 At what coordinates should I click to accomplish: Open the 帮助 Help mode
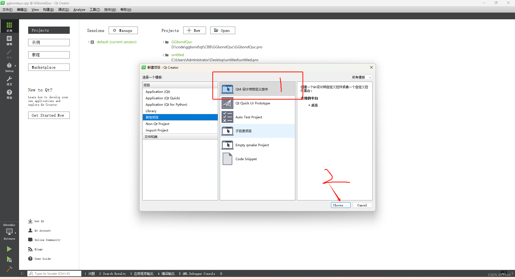click(x=9, y=94)
